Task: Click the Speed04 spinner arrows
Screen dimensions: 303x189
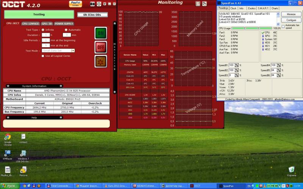Action: click(x=279, y=65)
